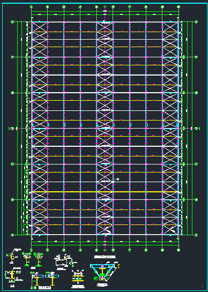The image size is (208, 292).
Task: Click the small yellow C symbol beside the triangular detail
Action: 118,266
